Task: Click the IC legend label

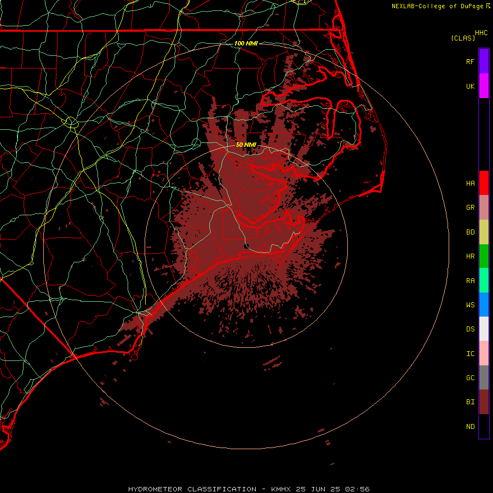Action: [470, 354]
